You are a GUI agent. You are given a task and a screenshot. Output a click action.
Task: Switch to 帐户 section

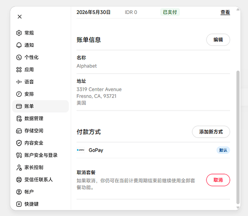point(41,192)
